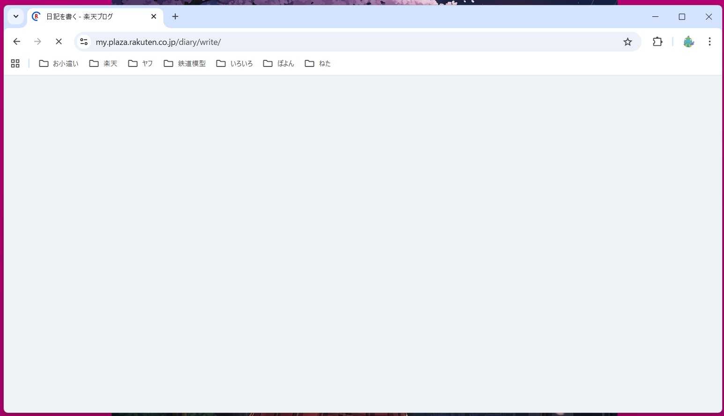
Task: Select the 日記を書く - 楽天ブログ tab
Action: coord(95,17)
